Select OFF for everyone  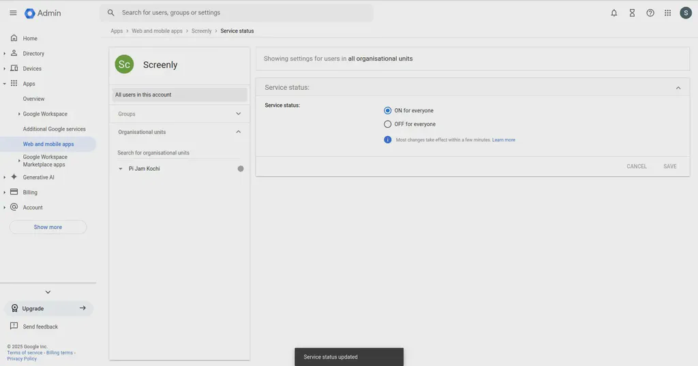(388, 124)
